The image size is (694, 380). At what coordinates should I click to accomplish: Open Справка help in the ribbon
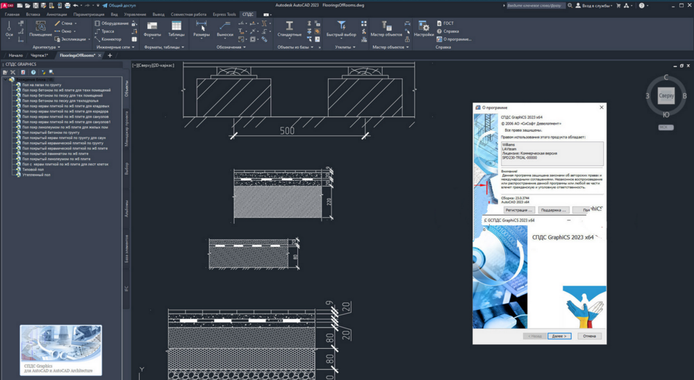tap(448, 31)
